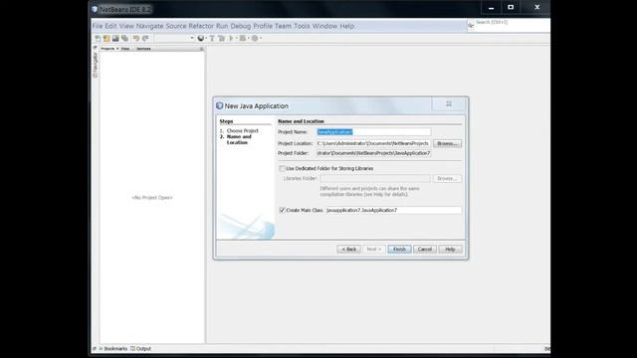Open the Profile menu

pos(263,26)
